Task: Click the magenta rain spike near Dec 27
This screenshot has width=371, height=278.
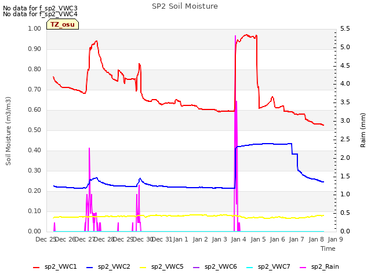Action: tap(89, 180)
